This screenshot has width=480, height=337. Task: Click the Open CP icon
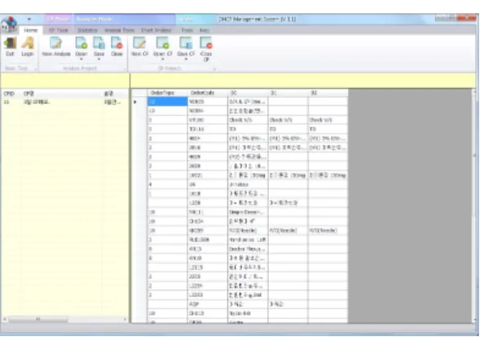(x=162, y=43)
